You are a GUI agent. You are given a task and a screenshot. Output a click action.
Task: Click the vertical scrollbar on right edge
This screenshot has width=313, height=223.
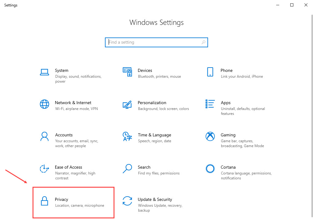click(312, 116)
